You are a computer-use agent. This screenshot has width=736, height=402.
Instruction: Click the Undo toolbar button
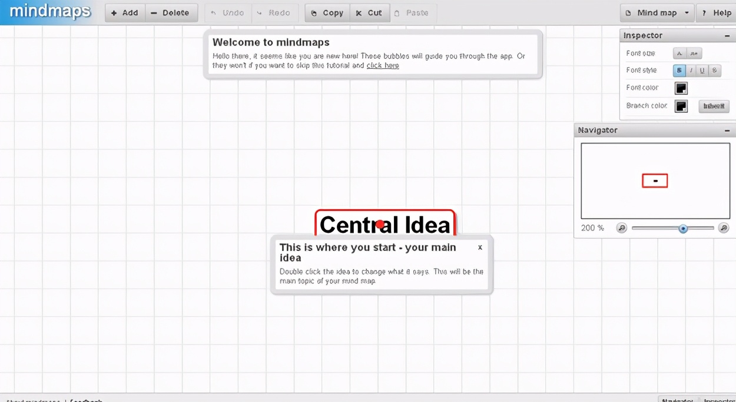click(228, 13)
